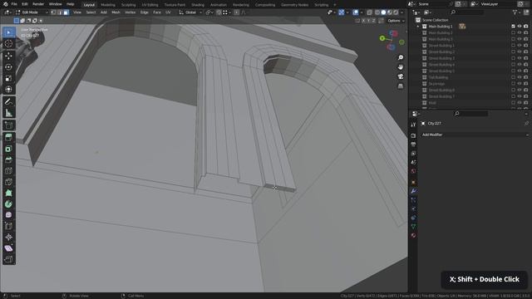The height and width of the screenshot is (299, 532).
Task: Open Global transform orientation dropdown
Action: [x=190, y=12]
